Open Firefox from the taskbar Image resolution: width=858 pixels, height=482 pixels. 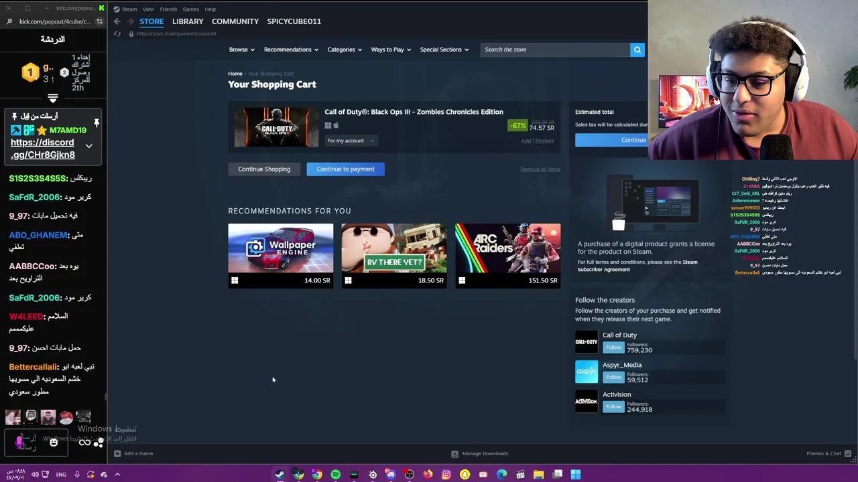(428, 474)
